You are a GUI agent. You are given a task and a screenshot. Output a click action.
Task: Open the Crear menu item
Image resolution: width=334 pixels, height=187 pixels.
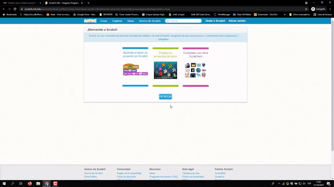point(104,21)
